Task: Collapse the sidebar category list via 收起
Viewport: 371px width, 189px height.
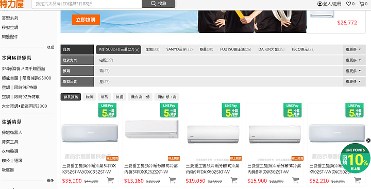Action: (50, 47)
